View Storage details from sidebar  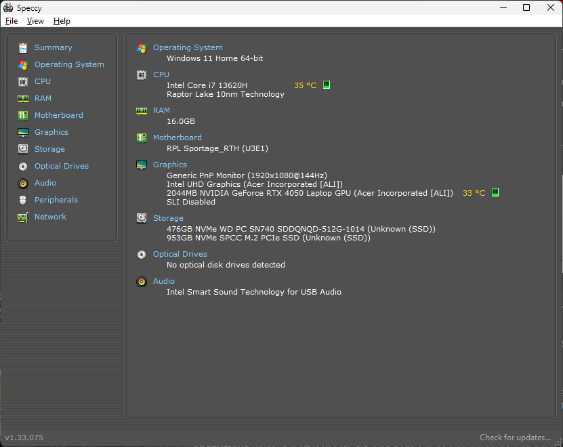coord(49,149)
